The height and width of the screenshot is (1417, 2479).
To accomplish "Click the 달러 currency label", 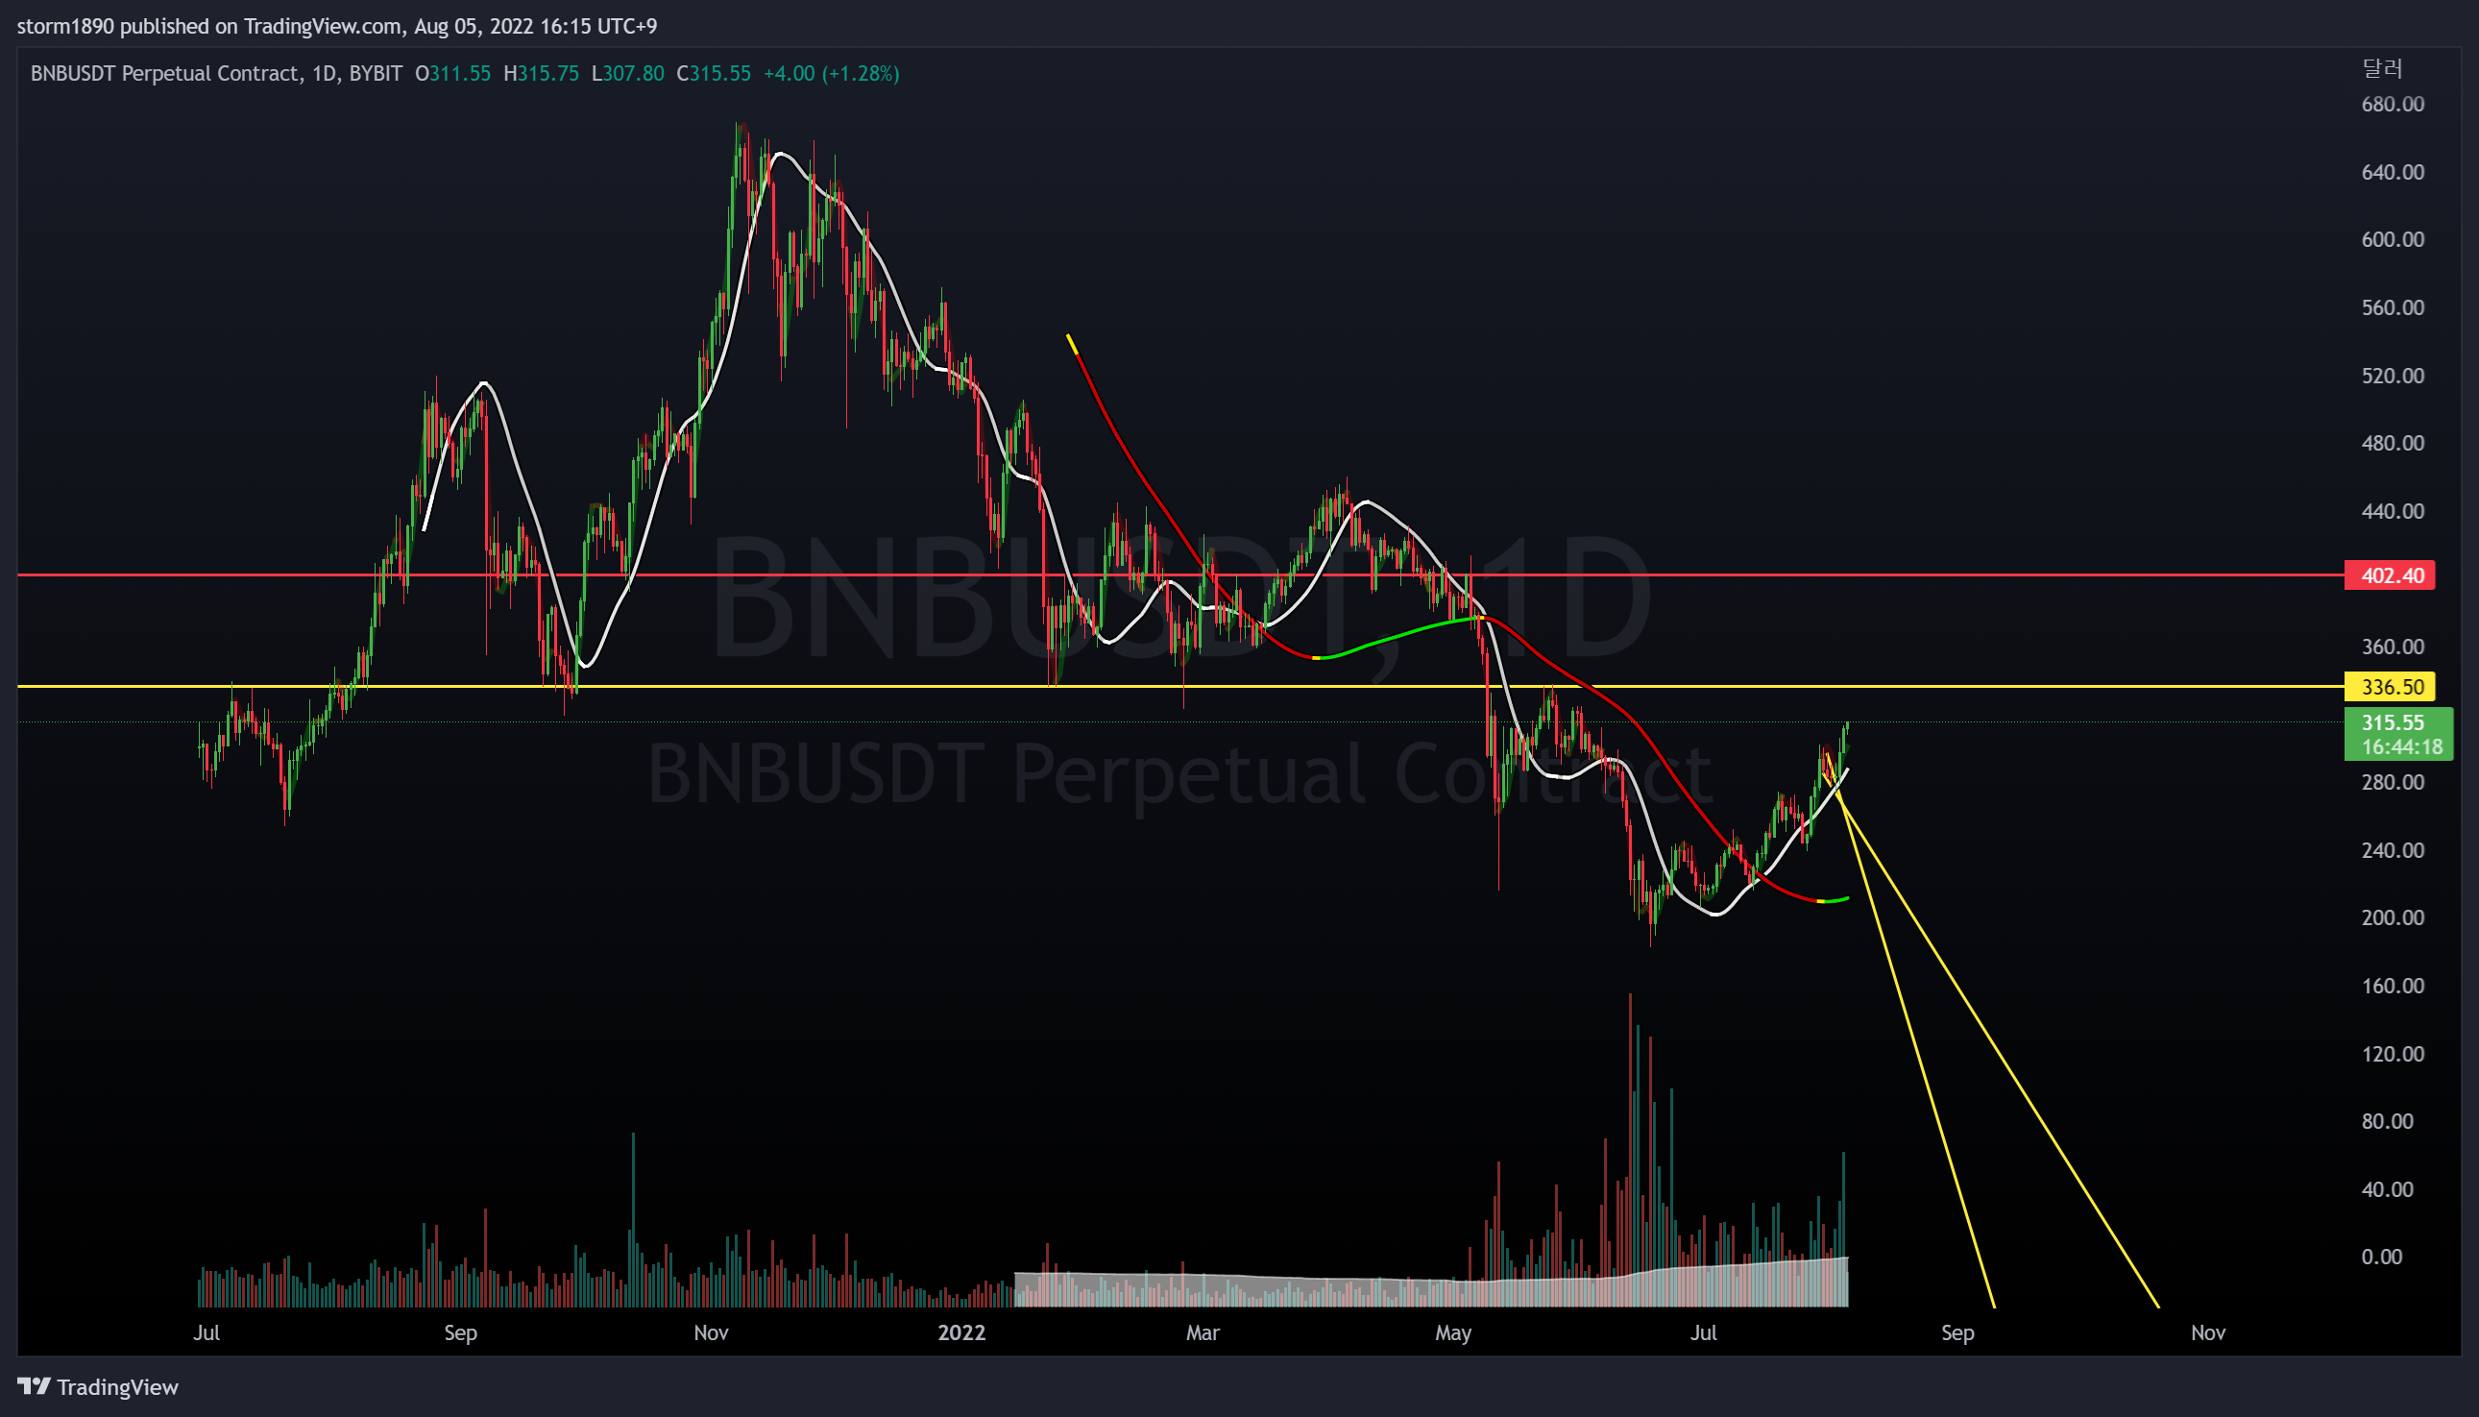I will click(x=2383, y=68).
